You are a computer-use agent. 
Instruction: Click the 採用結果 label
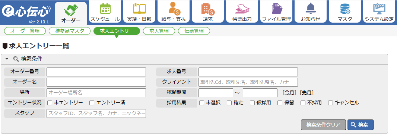point(177,103)
